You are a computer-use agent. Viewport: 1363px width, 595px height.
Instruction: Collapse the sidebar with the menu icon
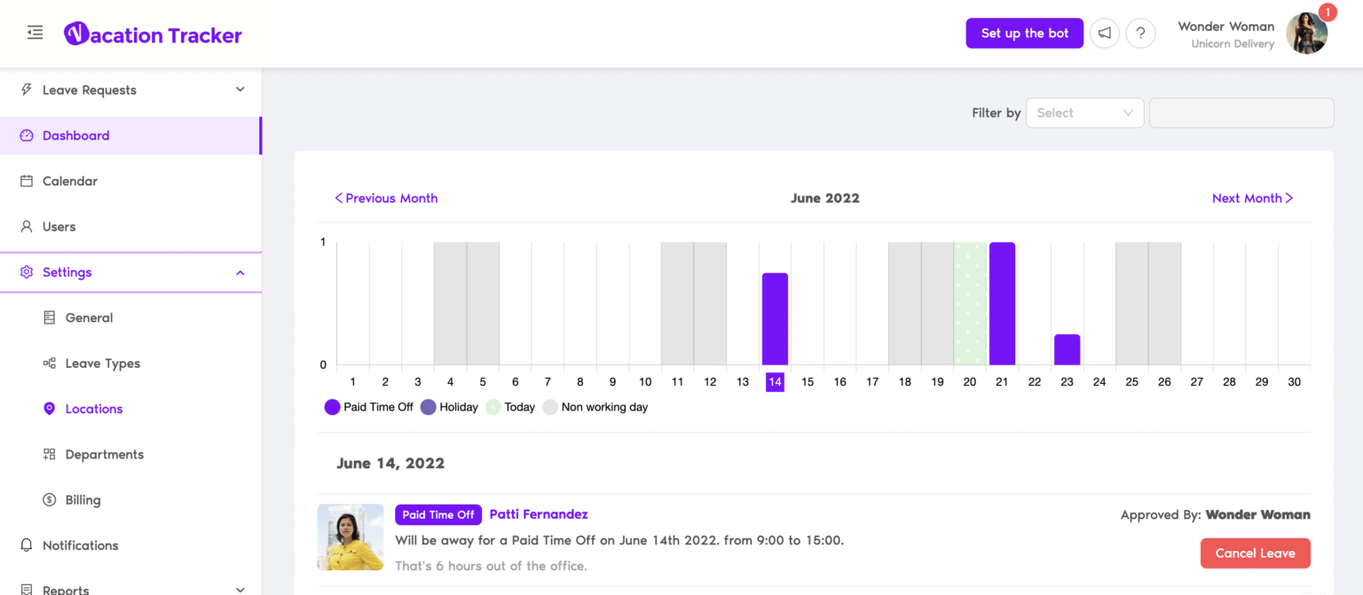pyautogui.click(x=35, y=33)
